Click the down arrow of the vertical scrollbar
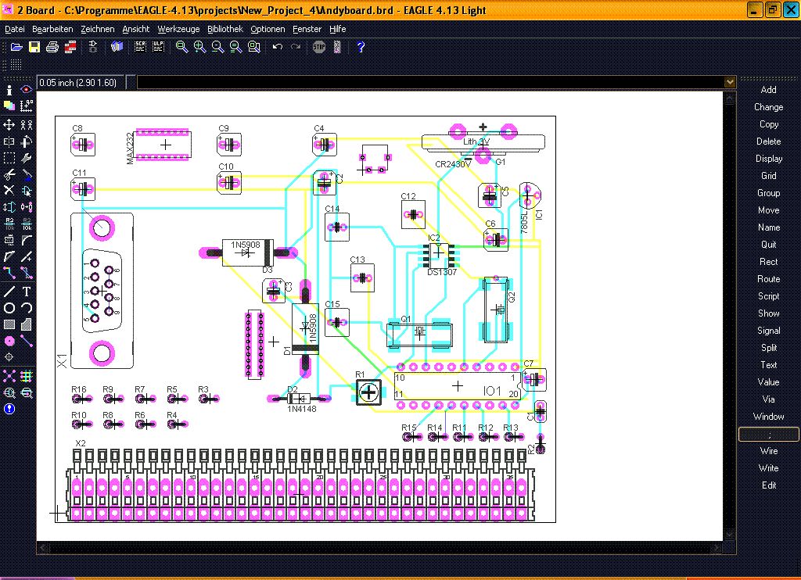801x580 pixels. (x=731, y=535)
